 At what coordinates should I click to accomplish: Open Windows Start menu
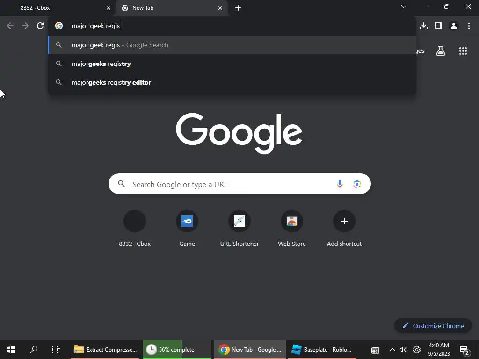click(11, 350)
